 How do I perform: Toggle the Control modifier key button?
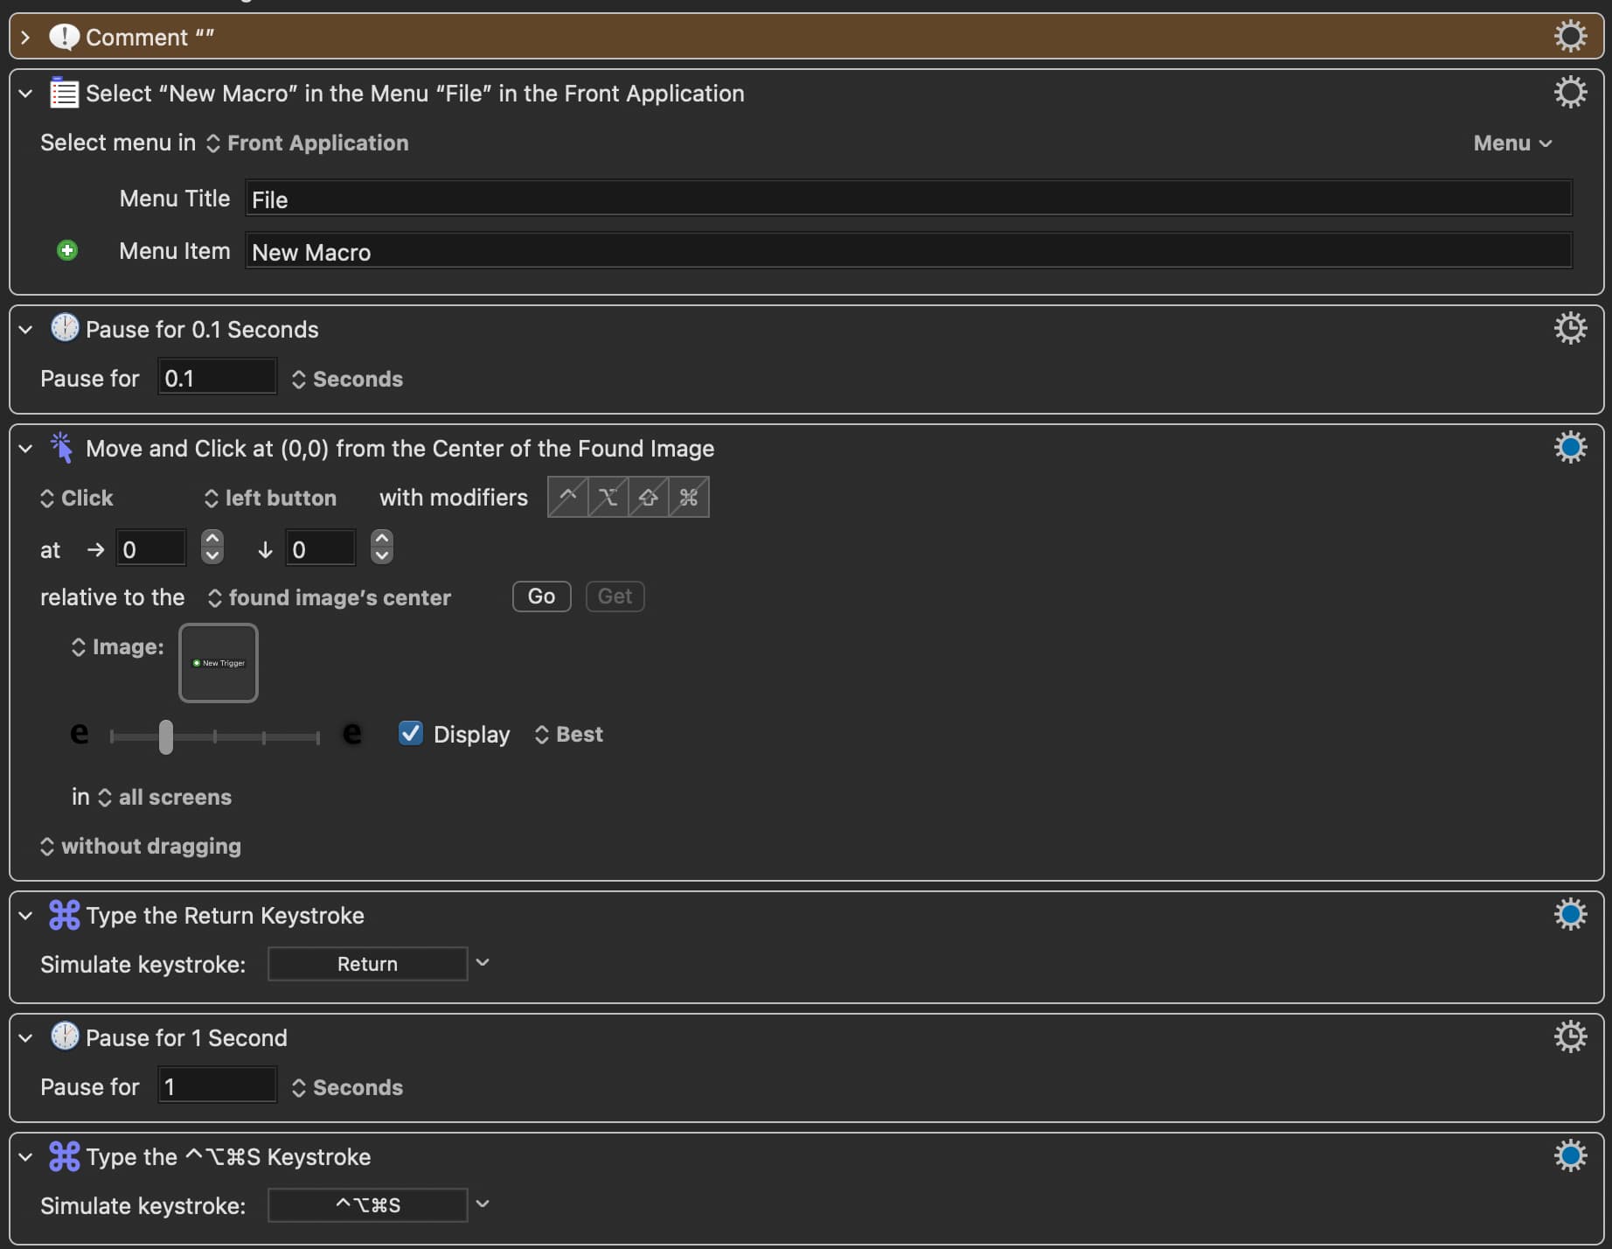click(568, 498)
